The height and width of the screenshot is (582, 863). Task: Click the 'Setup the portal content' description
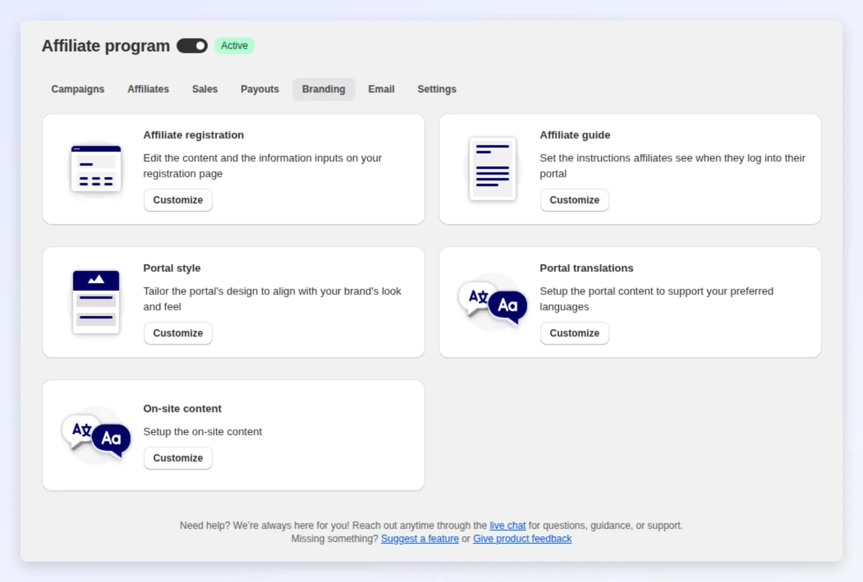(x=656, y=299)
